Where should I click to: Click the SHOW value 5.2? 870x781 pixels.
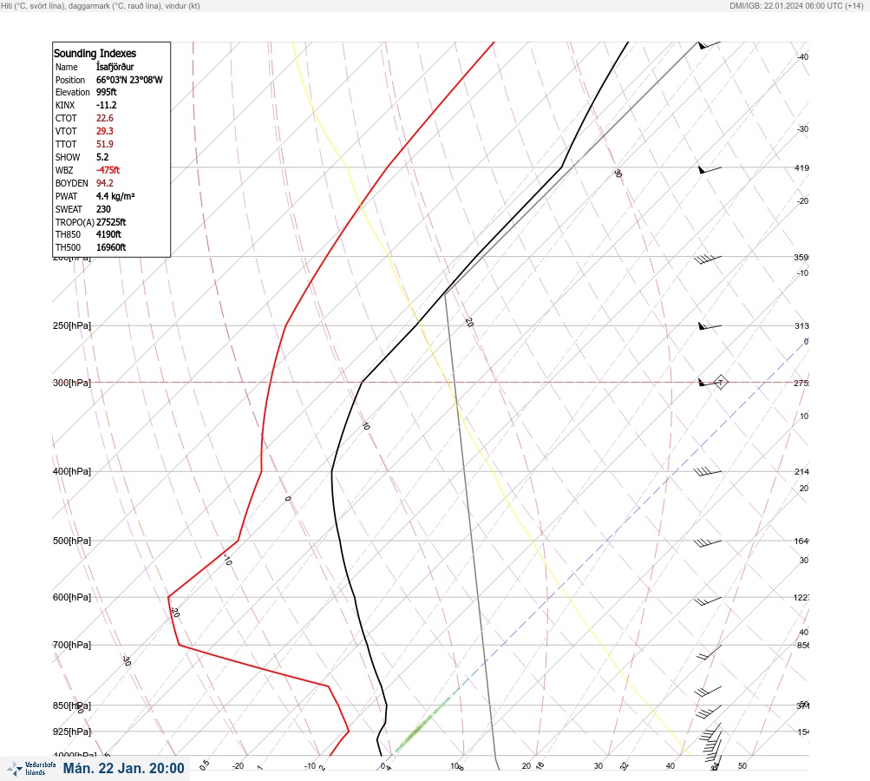coord(102,157)
